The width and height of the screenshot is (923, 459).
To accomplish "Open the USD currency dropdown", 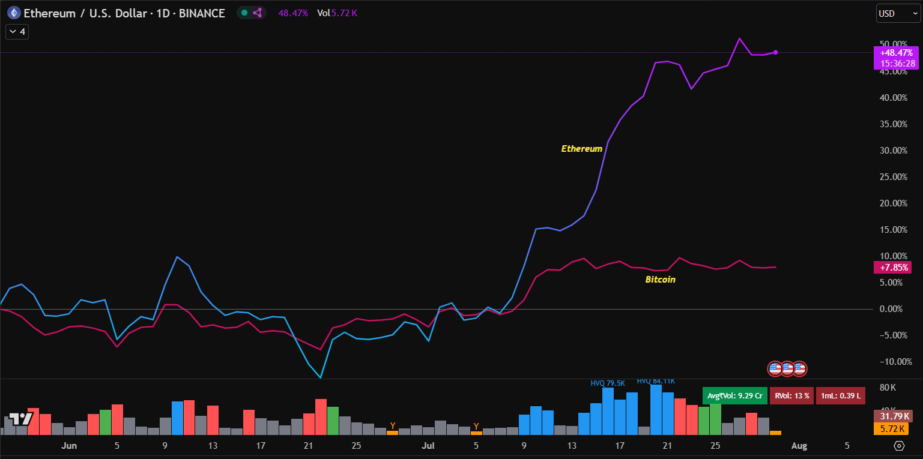I will pyautogui.click(x=898, y=13).
